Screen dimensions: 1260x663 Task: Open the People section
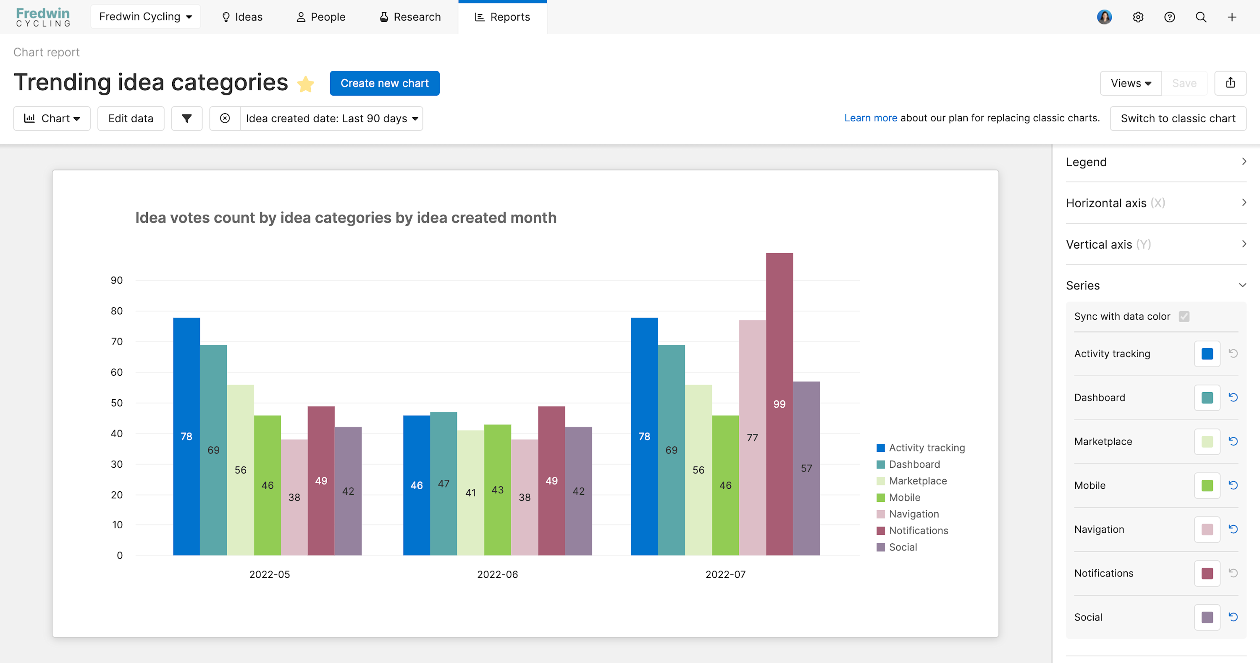(x=320, y=17)
